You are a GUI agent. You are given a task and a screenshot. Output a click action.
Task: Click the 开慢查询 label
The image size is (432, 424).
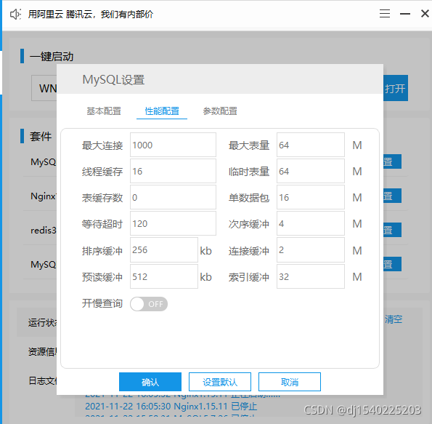tap(102, 304)
